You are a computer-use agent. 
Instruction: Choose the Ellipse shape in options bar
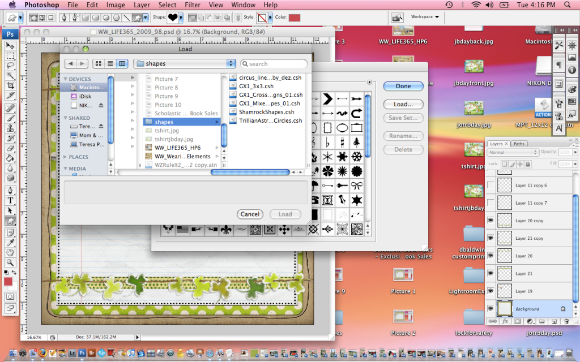click(106, 18)
